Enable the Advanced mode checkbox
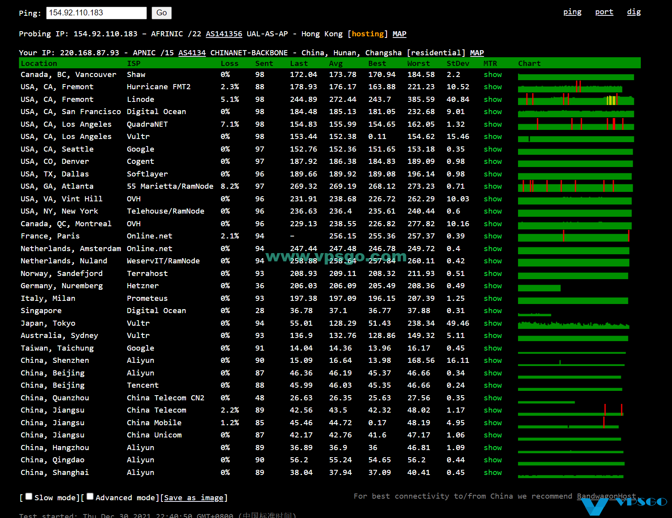Viewport: 672px width, 518px height. tap(90, 497)
